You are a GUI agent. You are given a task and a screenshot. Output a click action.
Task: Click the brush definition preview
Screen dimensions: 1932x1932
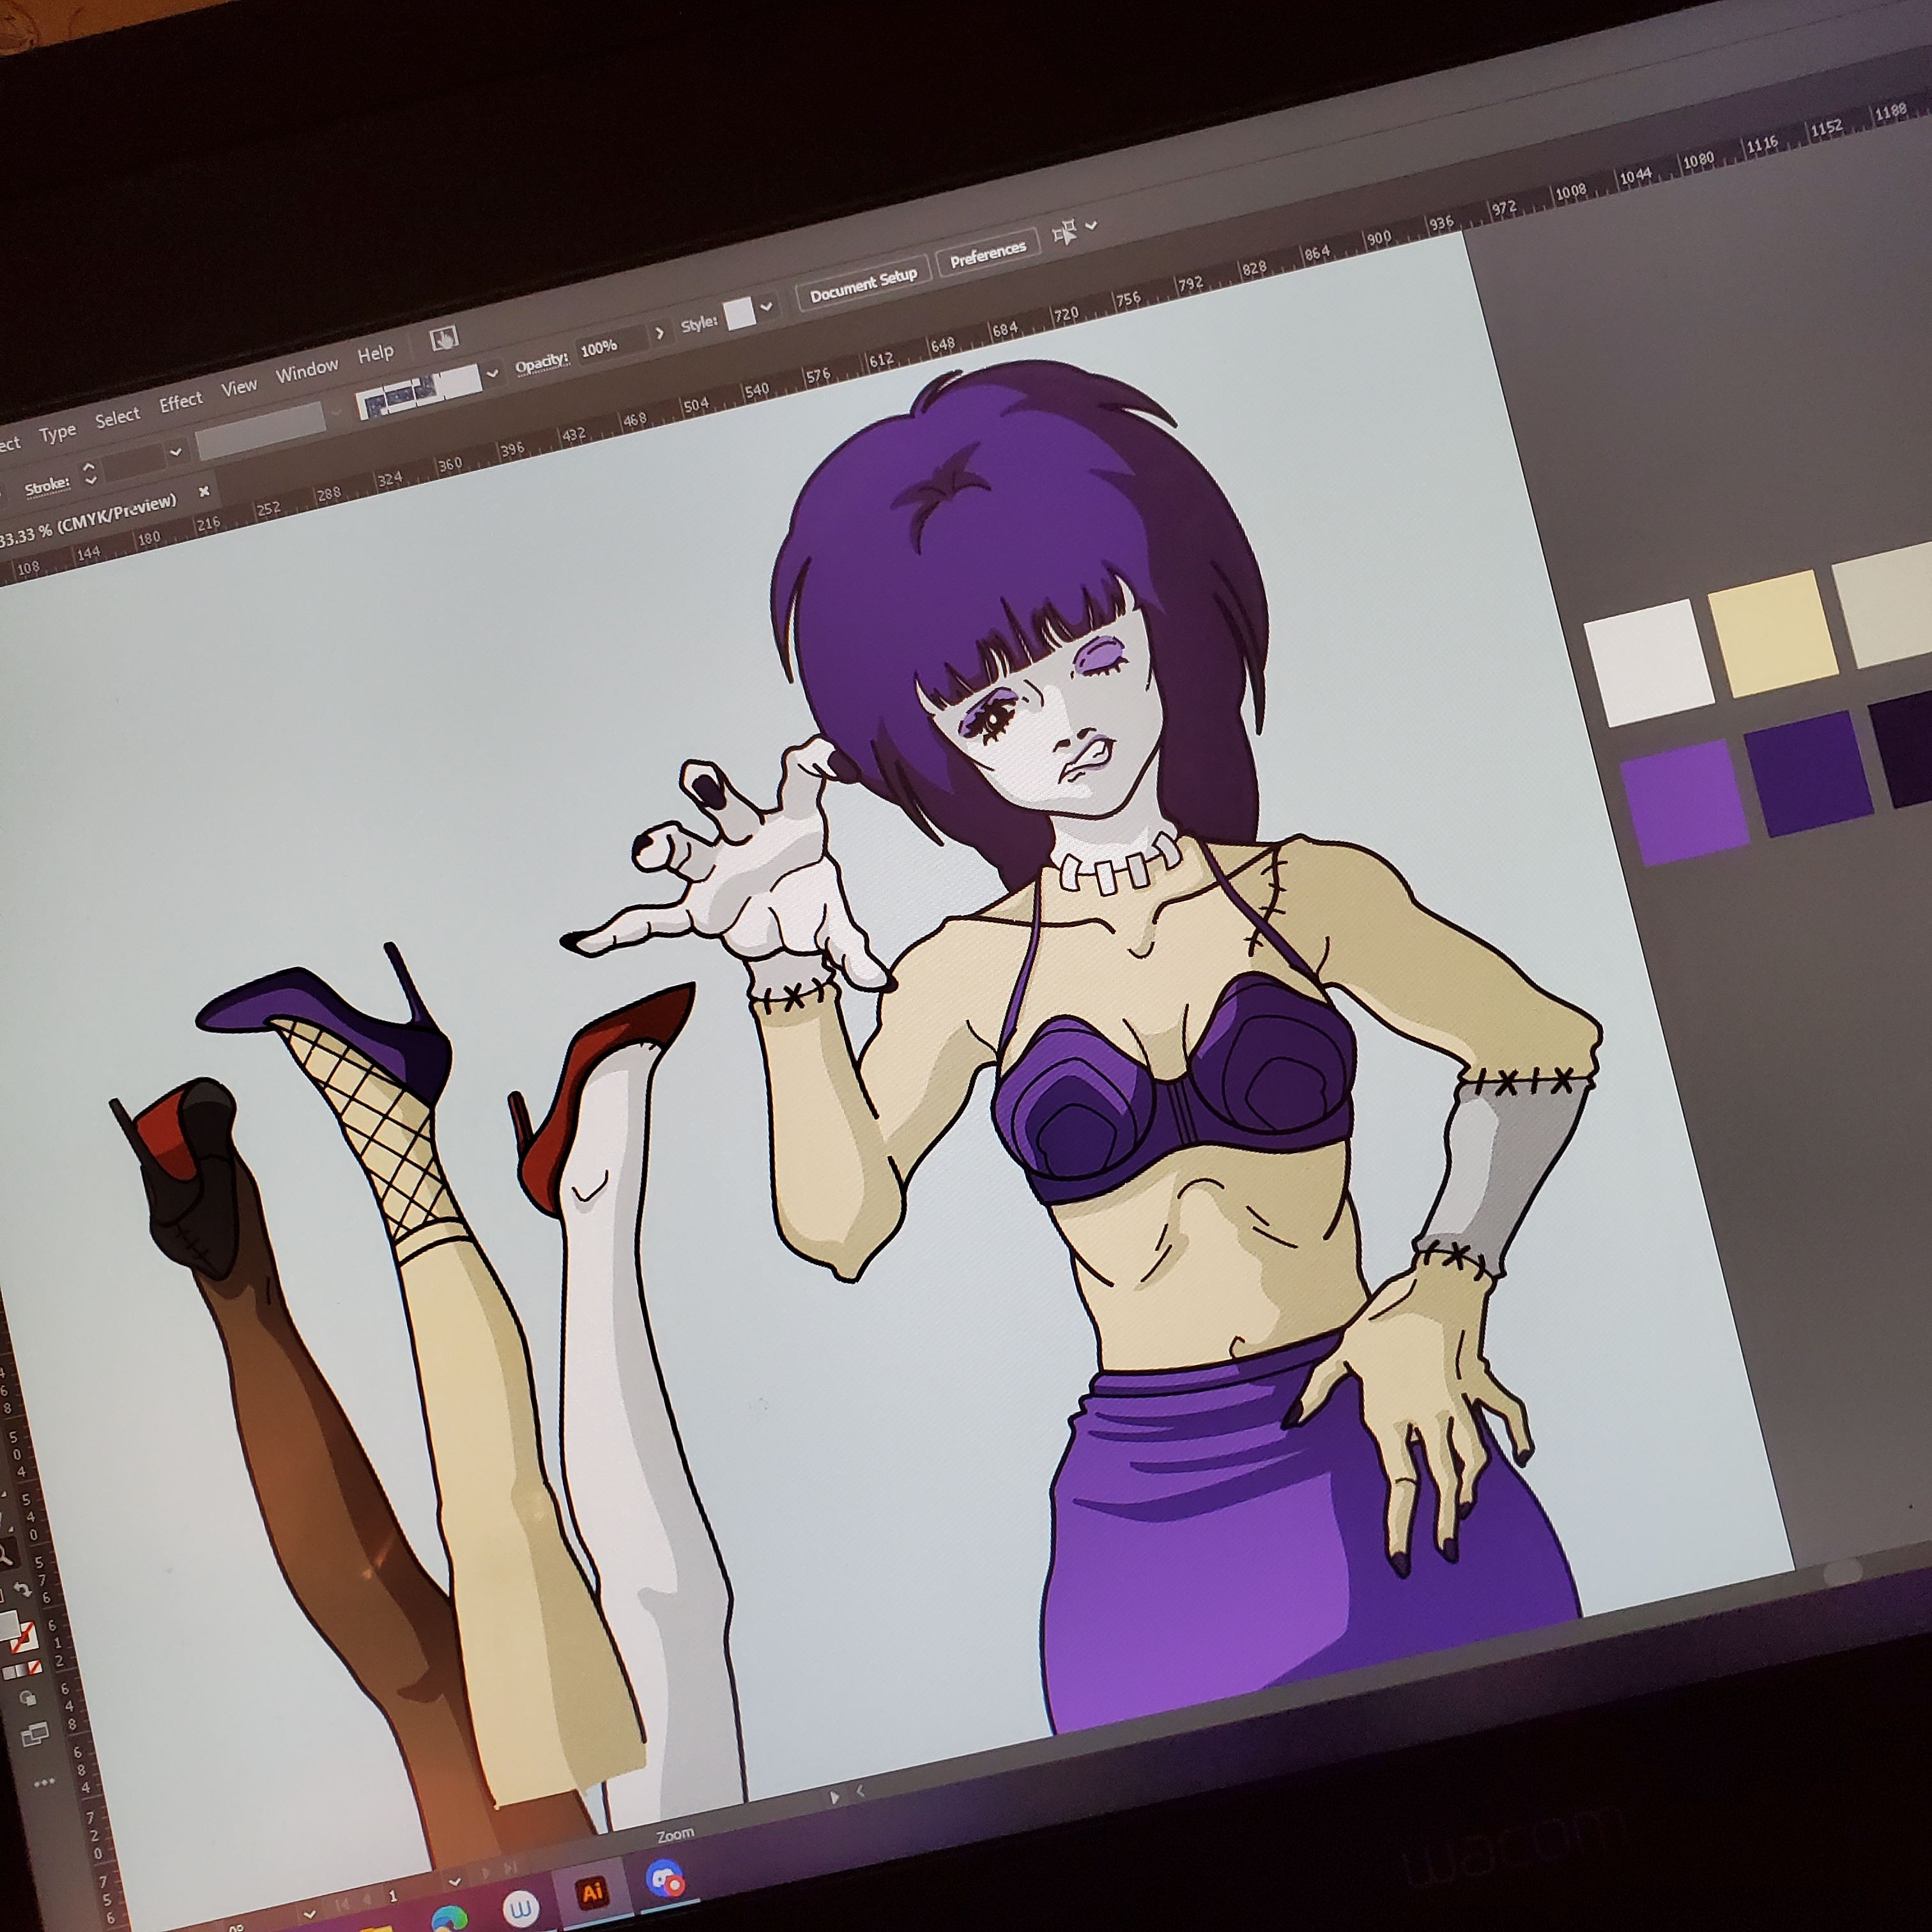click(x=419, y=392)
